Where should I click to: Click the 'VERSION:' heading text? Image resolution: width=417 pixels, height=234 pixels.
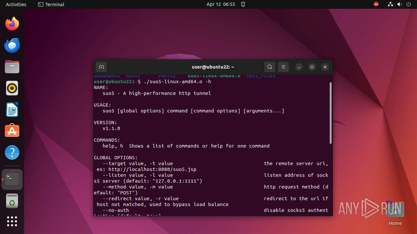pos(106,123)
